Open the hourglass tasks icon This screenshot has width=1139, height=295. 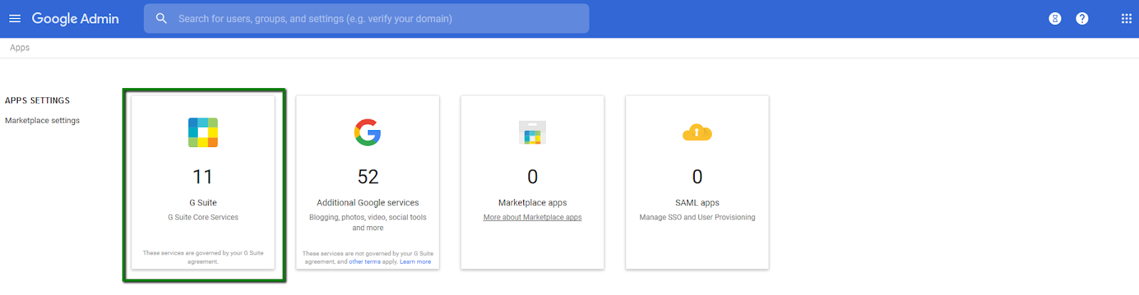pos(1055,18)
